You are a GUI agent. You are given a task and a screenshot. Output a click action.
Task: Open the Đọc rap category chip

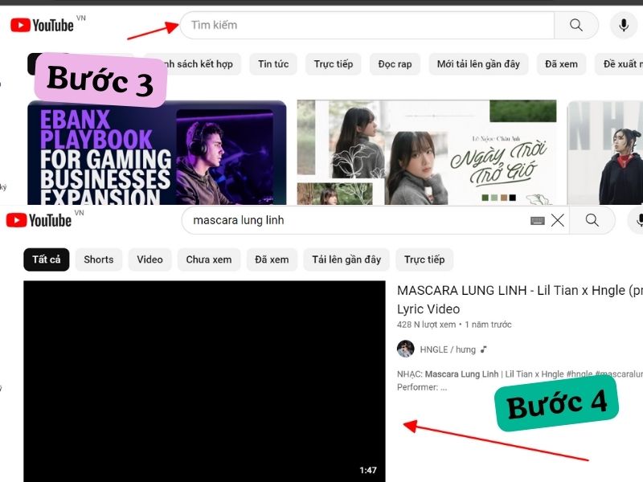coord(395,64)
